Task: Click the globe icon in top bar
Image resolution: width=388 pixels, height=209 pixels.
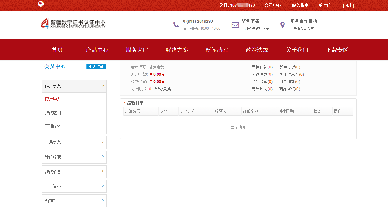Action: click(x=41, y=4)
